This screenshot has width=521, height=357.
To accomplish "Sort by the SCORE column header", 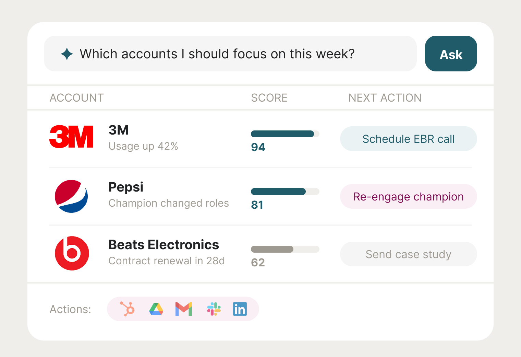I will [269, 97].
